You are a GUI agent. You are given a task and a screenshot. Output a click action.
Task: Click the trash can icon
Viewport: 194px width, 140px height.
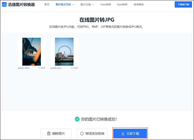point(49,134)
